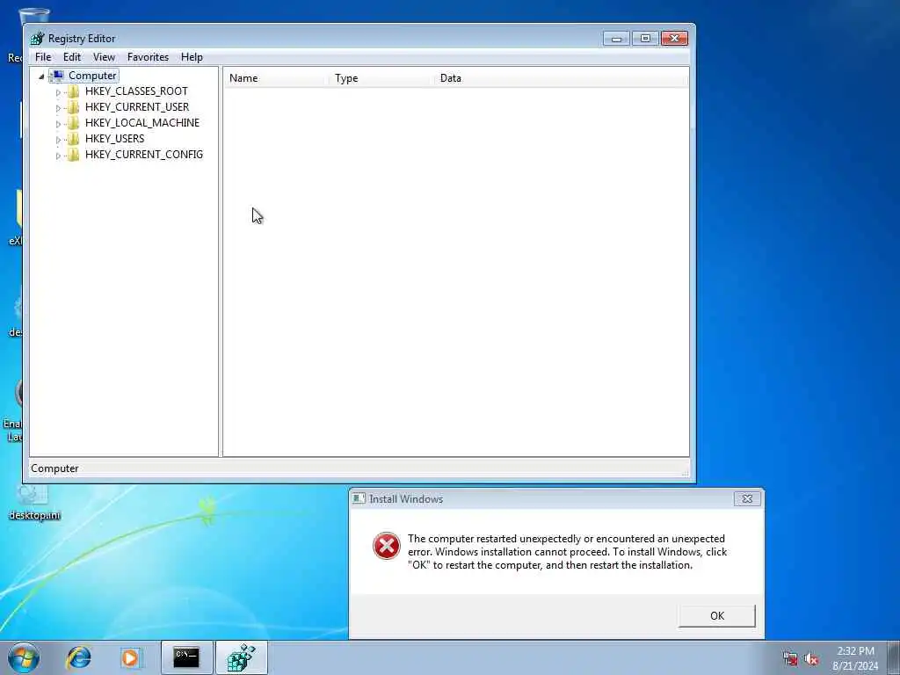Collapse the Computer root node arrow
The height and width of the screenshot is (675, 900).
41,76
